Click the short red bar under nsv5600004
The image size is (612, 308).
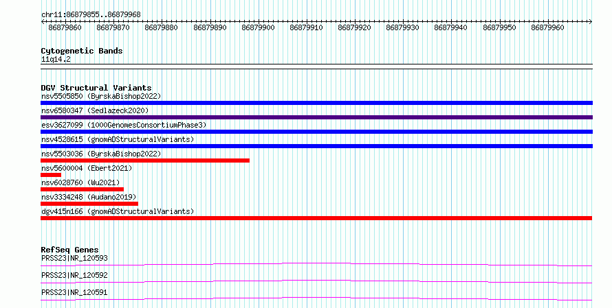pyautogui.click(x=51, y=175)
